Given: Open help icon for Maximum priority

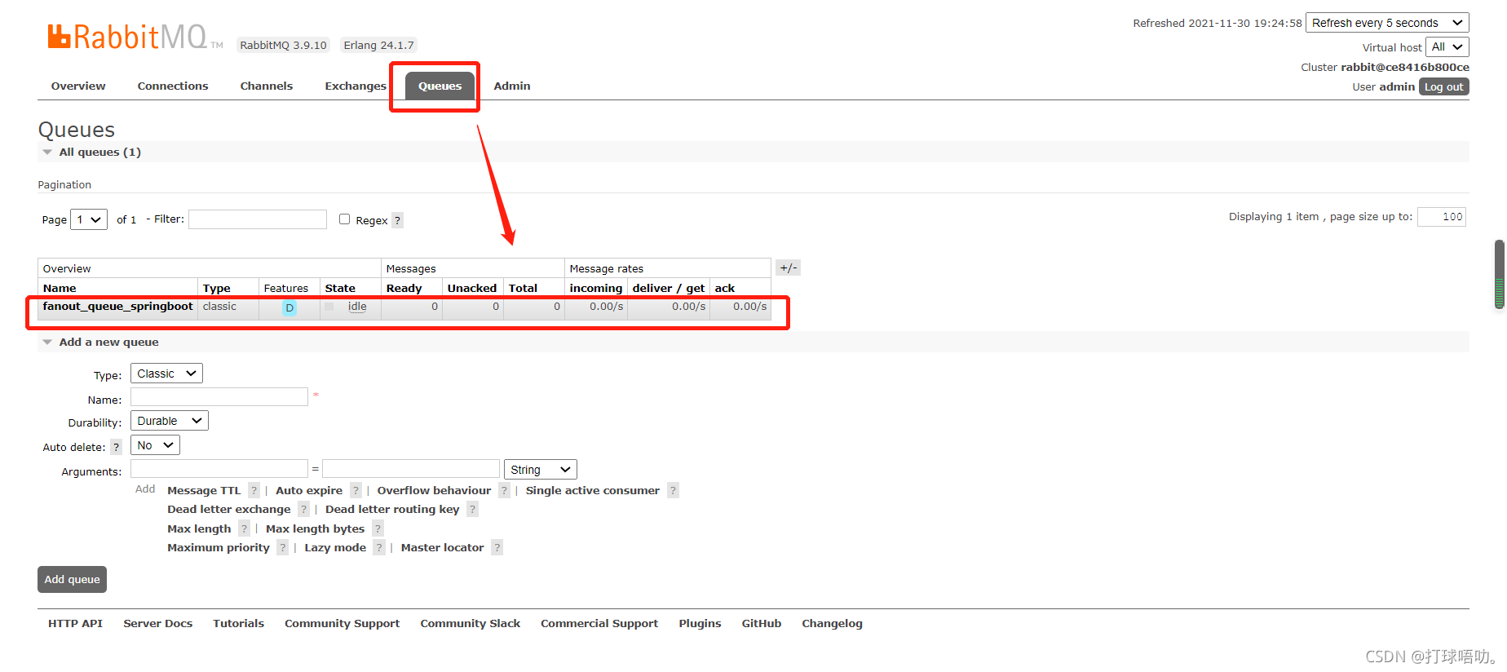Looking at the screenshot, I should pos(282,547).
